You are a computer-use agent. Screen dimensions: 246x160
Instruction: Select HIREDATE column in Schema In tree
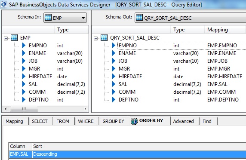coord(40,77)
